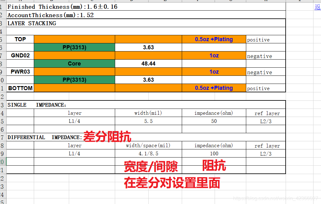Click the 1oz cell beside GND02

pyautogui.click(x=214, y=55)
